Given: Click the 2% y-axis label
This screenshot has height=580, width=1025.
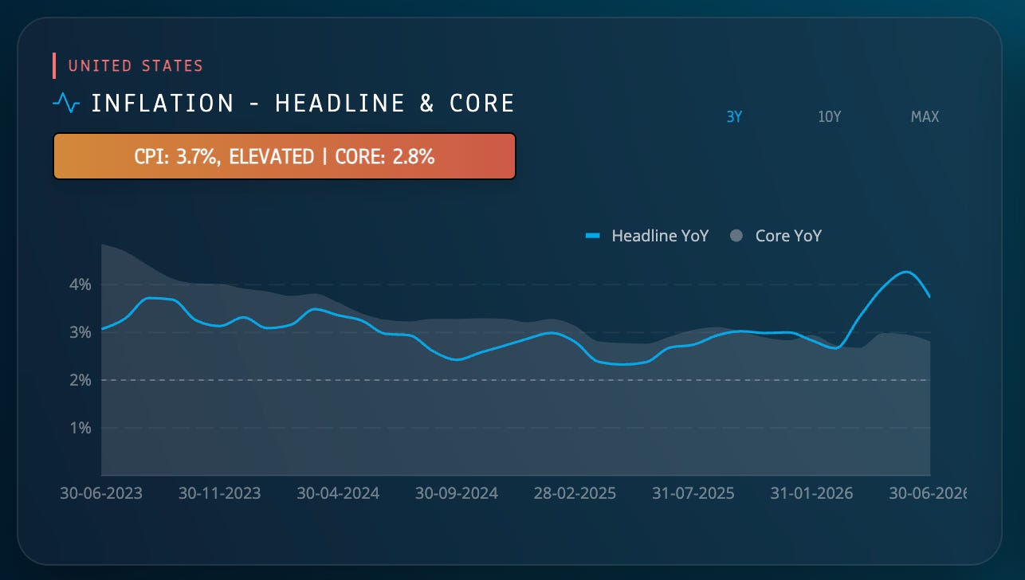Looking at the screenshot, I should [x=81, y=380].
